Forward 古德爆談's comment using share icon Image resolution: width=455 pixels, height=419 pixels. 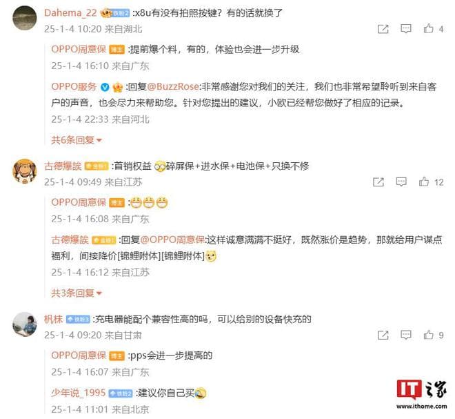pos(378,182)
